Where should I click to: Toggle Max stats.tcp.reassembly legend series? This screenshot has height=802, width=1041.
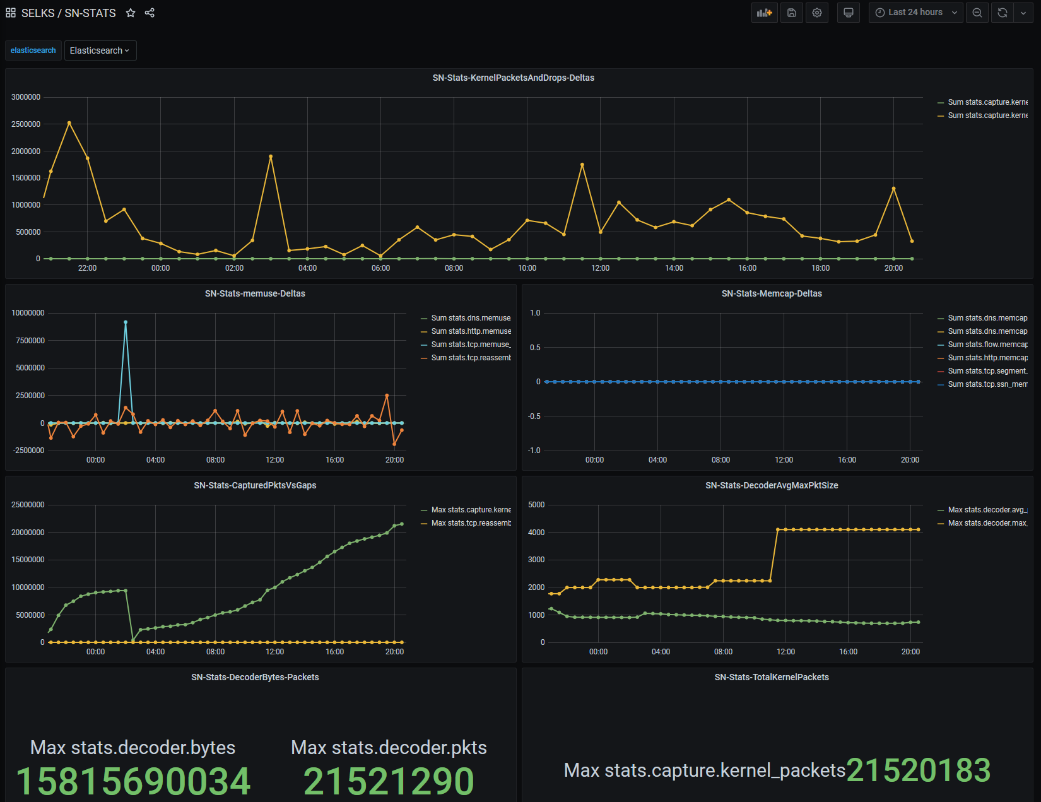pyautogui.click(x=471, y=523)
